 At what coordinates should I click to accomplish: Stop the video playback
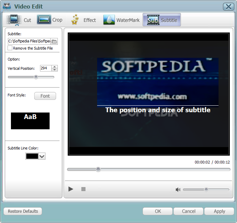click(83, 189)
